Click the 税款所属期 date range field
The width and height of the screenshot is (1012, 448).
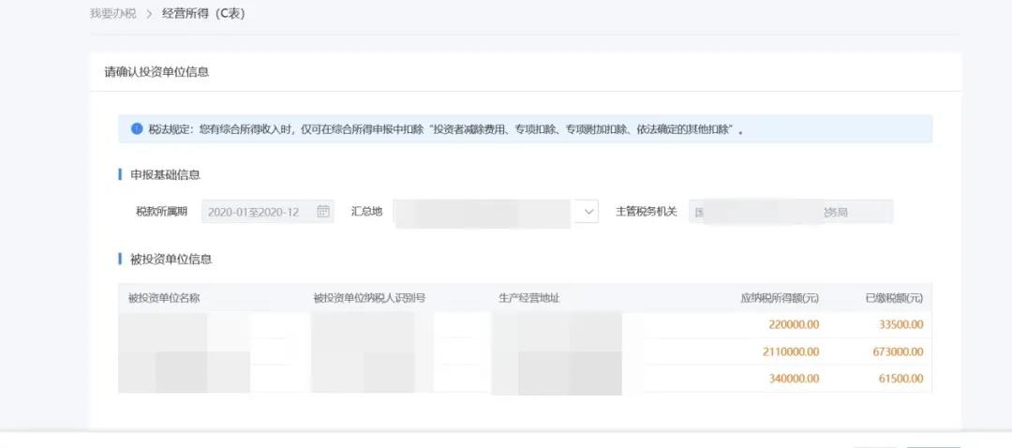click(x=268, y=212)
